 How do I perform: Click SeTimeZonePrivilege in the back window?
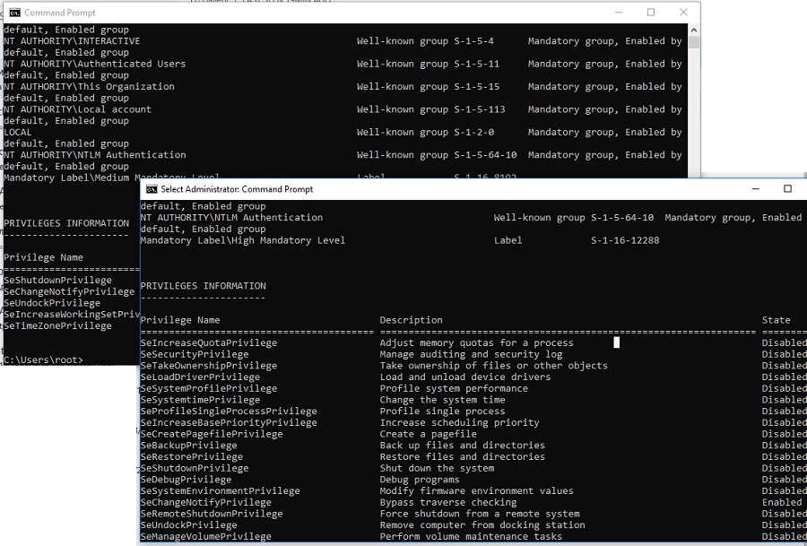[x=57, y=325]
